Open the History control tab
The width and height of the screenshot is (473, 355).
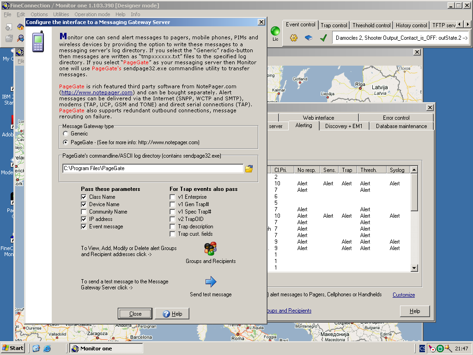[412, 25]
